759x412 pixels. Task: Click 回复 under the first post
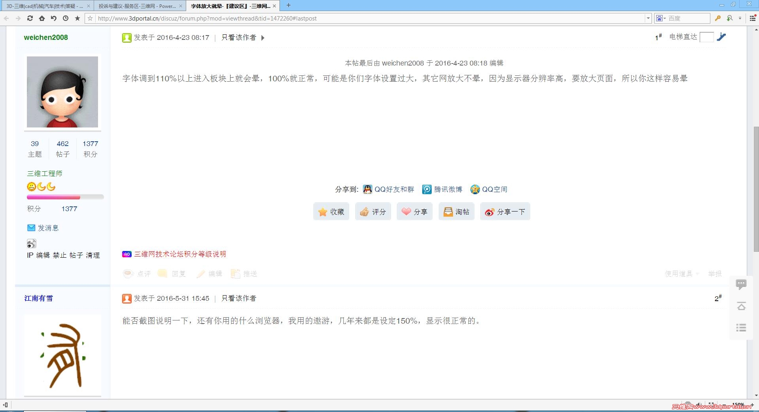[x=172, y=273]
